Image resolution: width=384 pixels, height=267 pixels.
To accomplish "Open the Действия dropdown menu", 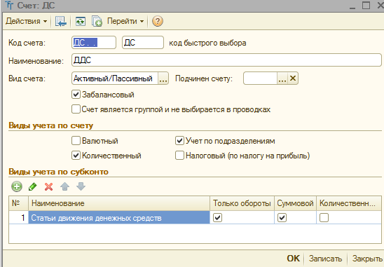I will [x=26, y=21].
